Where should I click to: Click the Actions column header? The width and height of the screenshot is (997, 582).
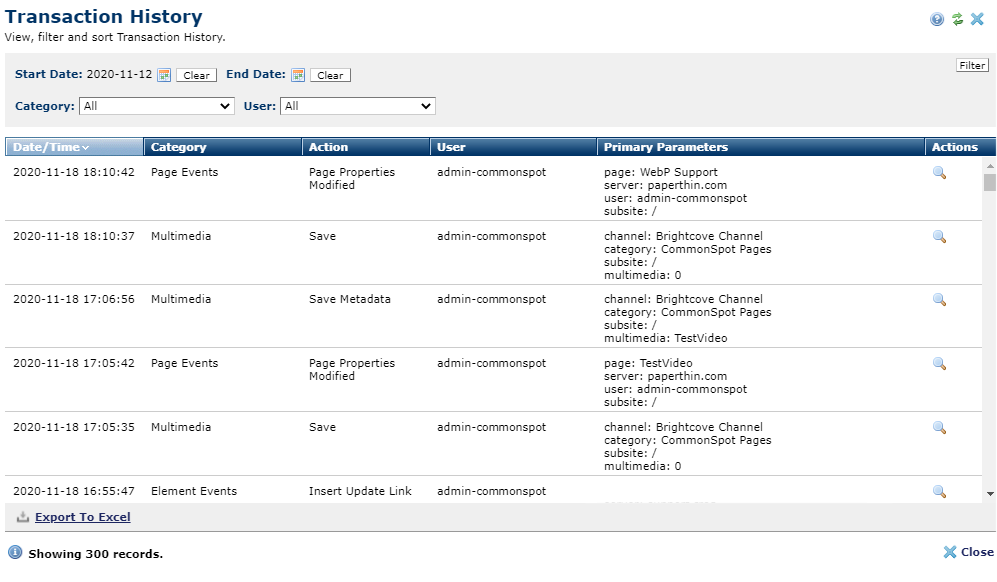(960, 147)
